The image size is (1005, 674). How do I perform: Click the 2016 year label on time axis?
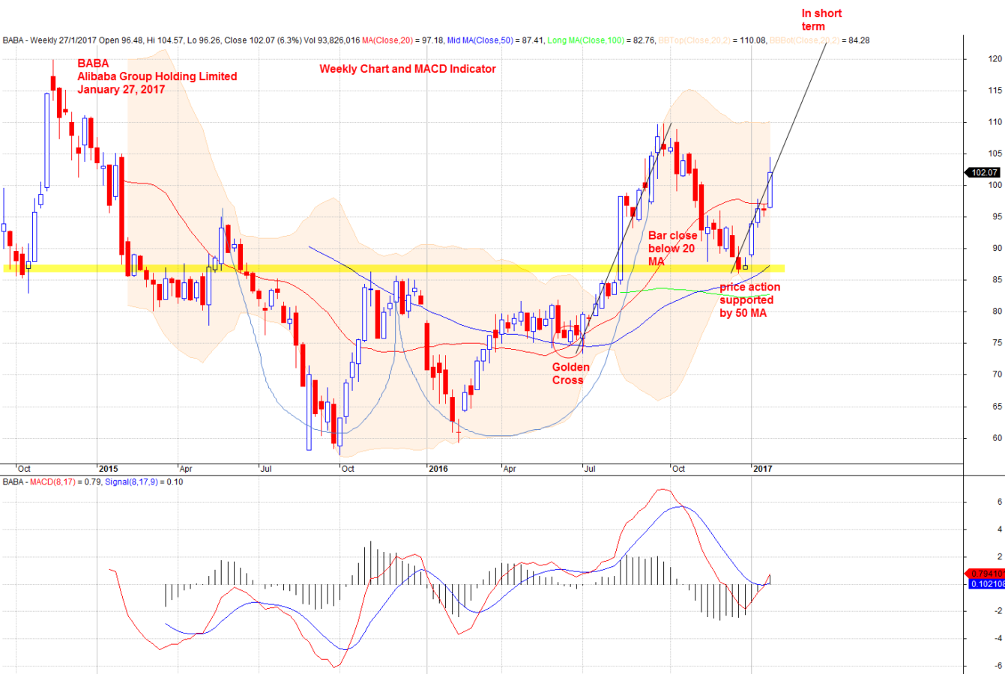438,469
